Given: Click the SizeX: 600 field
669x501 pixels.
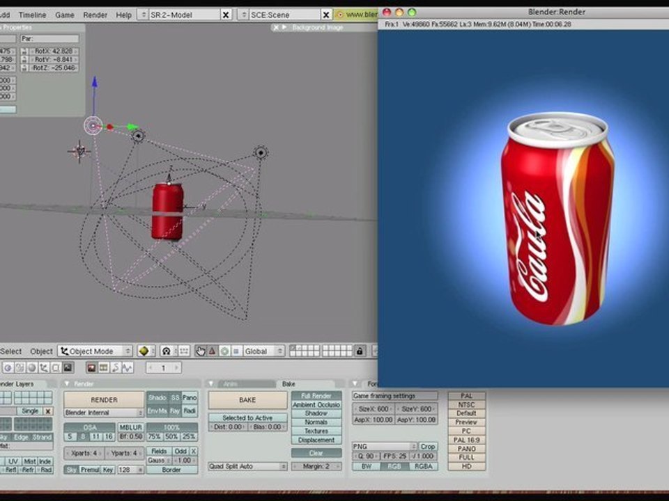Looking at the screenshot, I should 374,409.
